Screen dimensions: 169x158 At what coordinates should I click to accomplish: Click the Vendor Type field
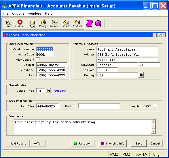[41, 90]
